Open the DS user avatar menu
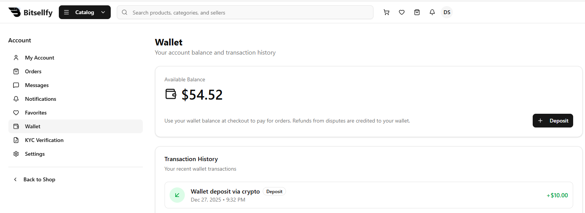585x213 pixels. point(447,12)
